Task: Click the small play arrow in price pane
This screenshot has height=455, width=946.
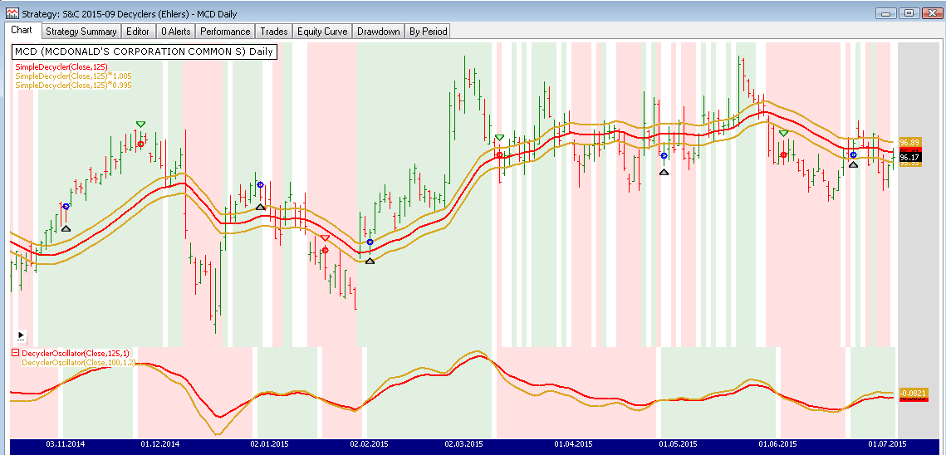Action: click(21, 336)
